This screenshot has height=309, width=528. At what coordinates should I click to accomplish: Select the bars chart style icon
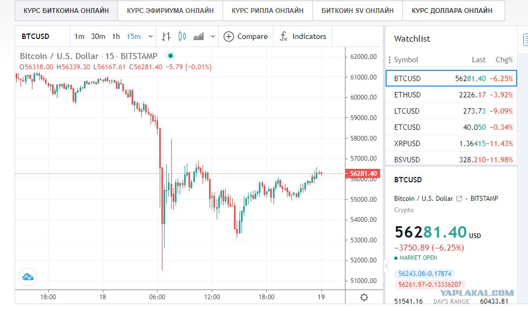coord(166,36)
